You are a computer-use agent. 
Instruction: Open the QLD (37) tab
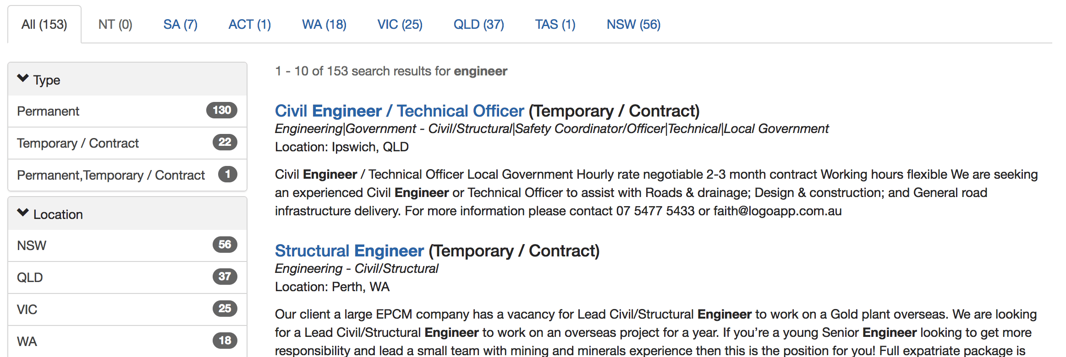[x=478, y=25]
